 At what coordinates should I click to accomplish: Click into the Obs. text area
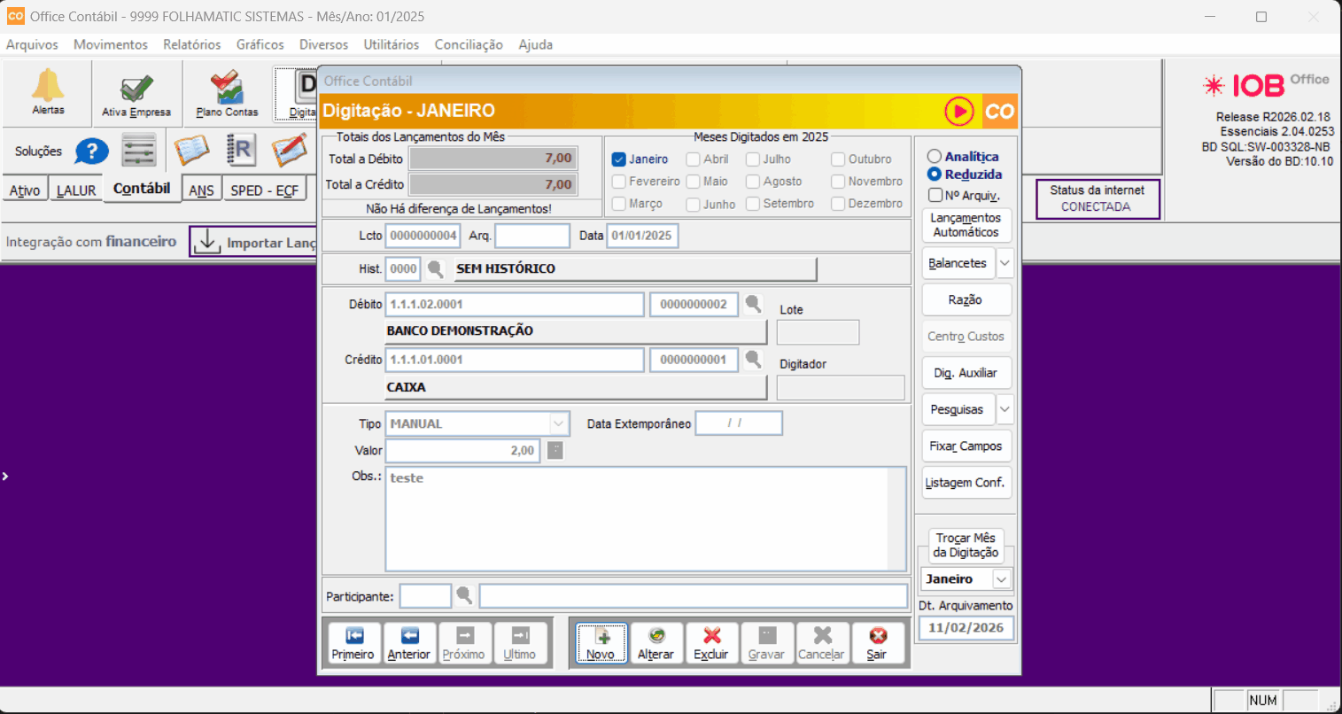[645, 518]
